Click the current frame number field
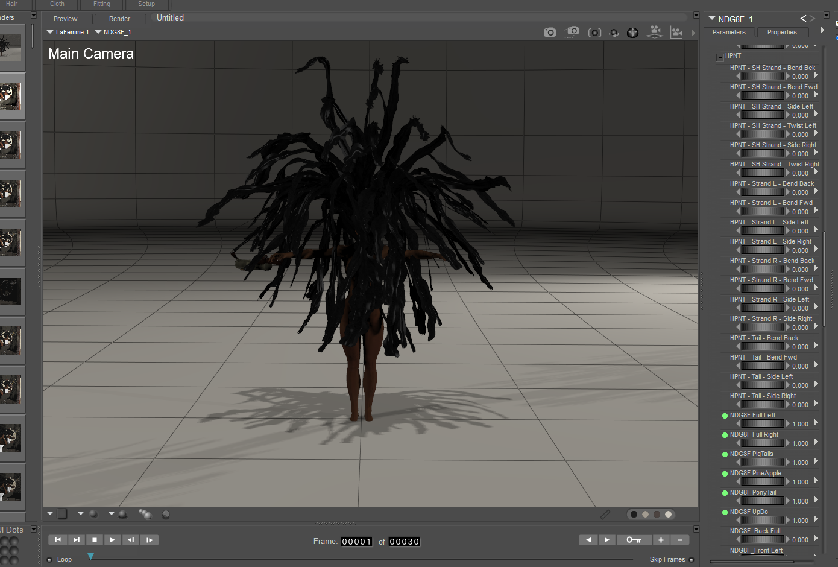Viewport: 838px width, 567px height. point(357,542)
